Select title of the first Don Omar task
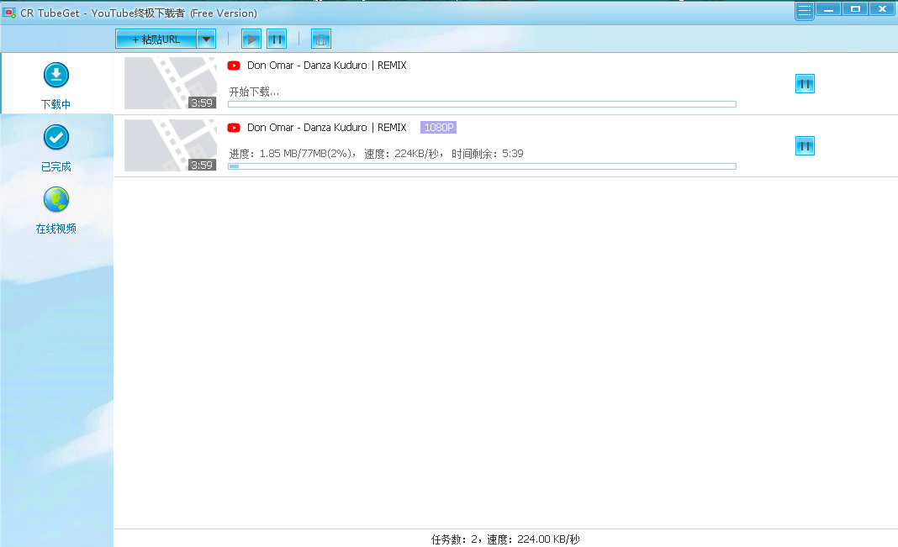The image size is (898, 547). point(327,66)
